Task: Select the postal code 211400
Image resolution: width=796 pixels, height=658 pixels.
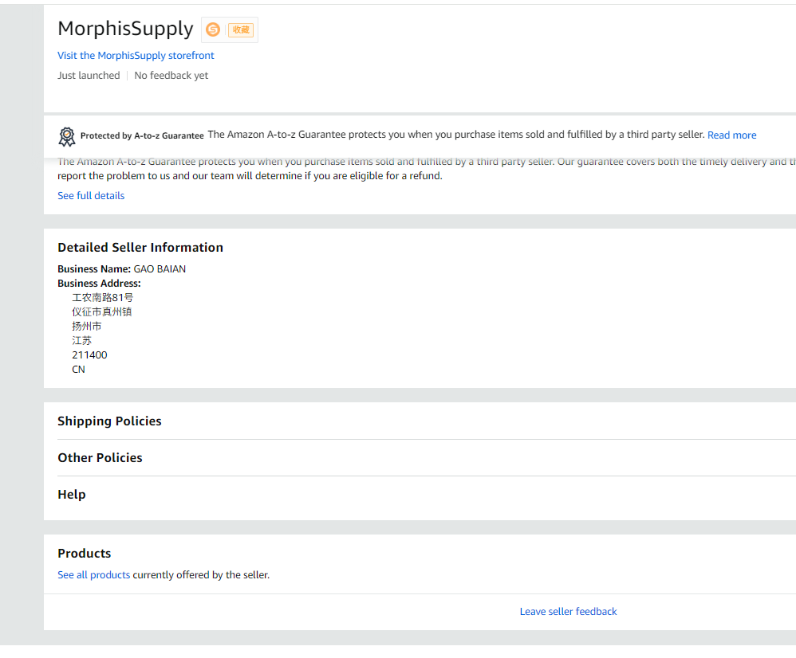Action: [89, 354]
